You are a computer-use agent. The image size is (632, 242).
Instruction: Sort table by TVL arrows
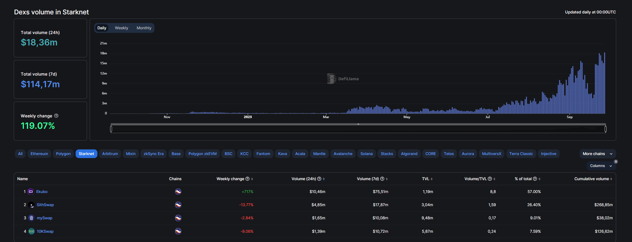click(x=432, y=179)
